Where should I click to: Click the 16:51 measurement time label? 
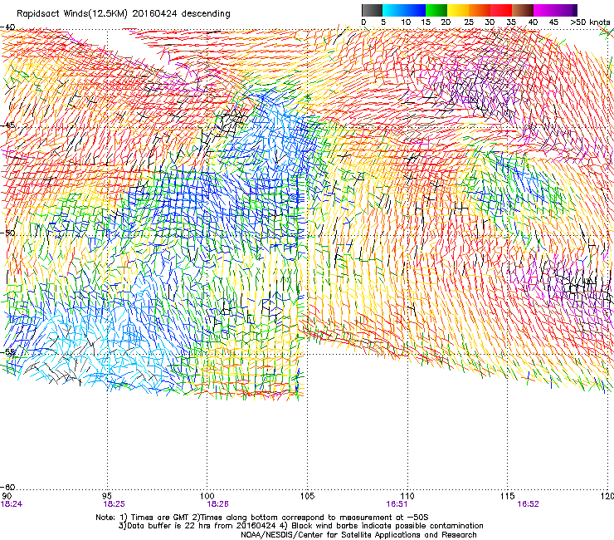pos(397,504)
